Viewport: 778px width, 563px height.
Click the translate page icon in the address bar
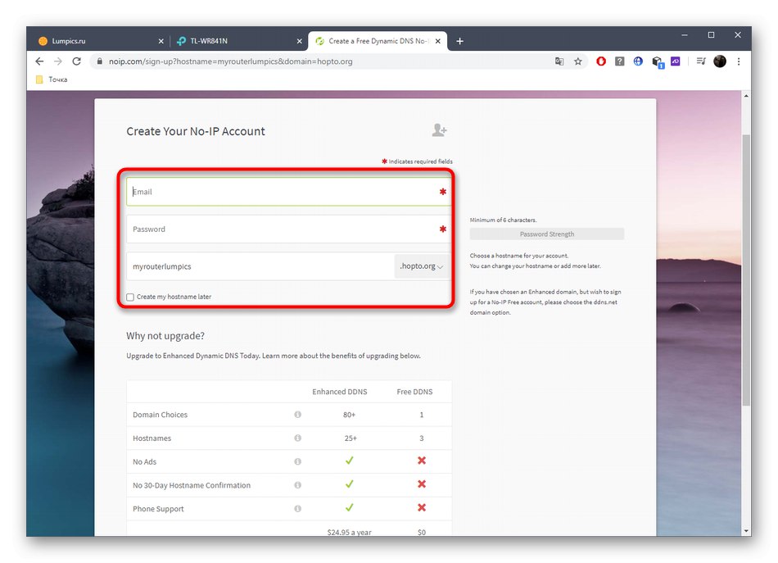[559, 61]
